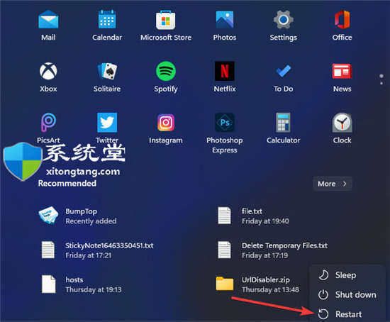
Task: Open the Netflix app
Action: [x=225, y=77]
